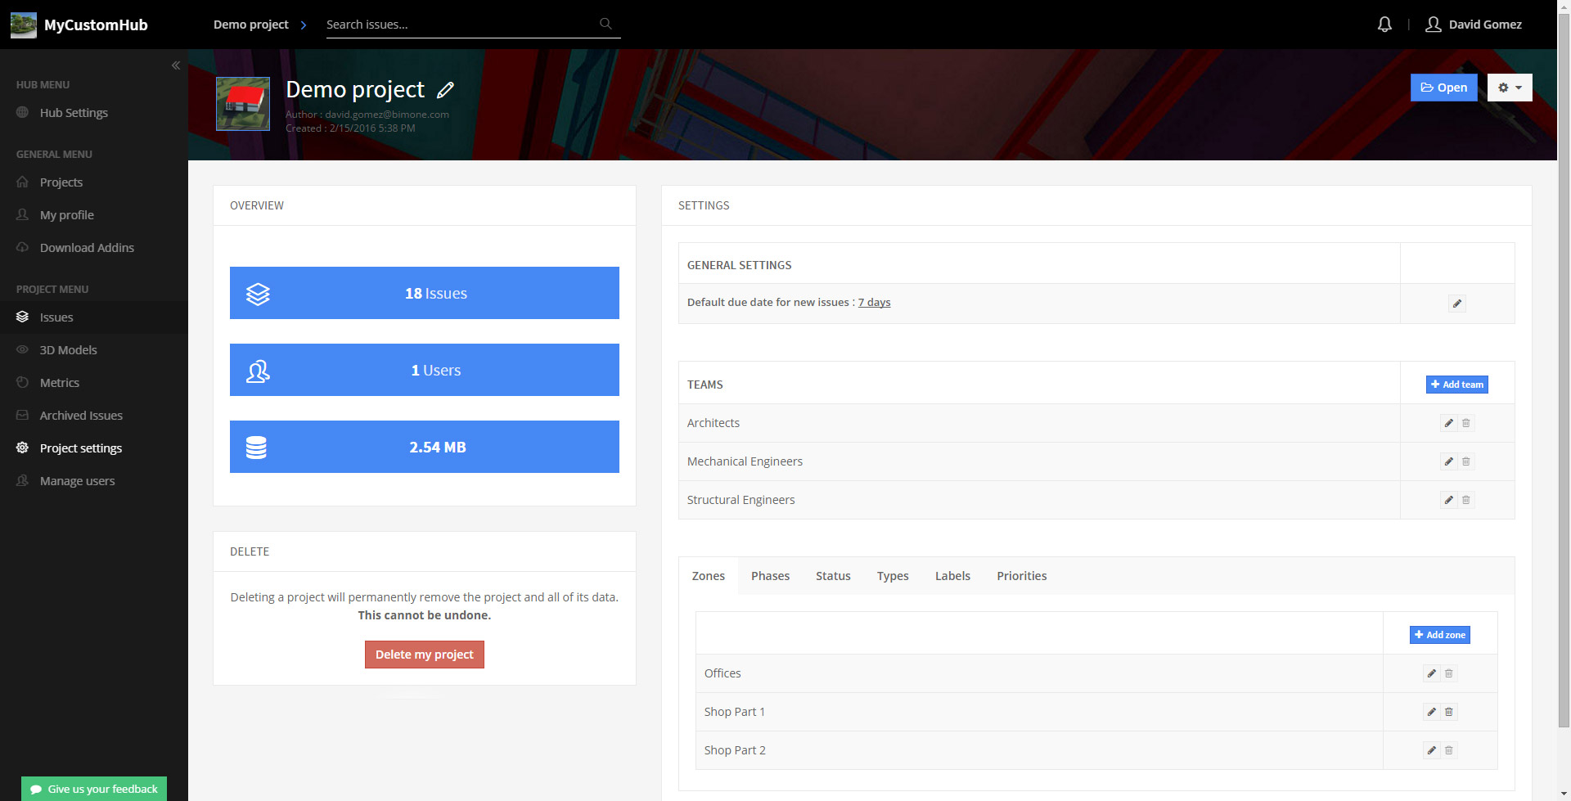Edit the Shop Part 2 zone
Image resolution: width=1571 pixels, height=801 pixels.
point(1431,750)
